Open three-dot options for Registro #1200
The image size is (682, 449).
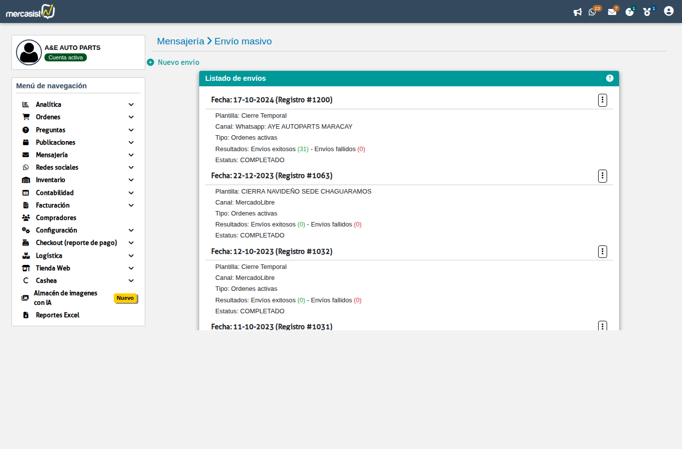(x=603, y=100)
